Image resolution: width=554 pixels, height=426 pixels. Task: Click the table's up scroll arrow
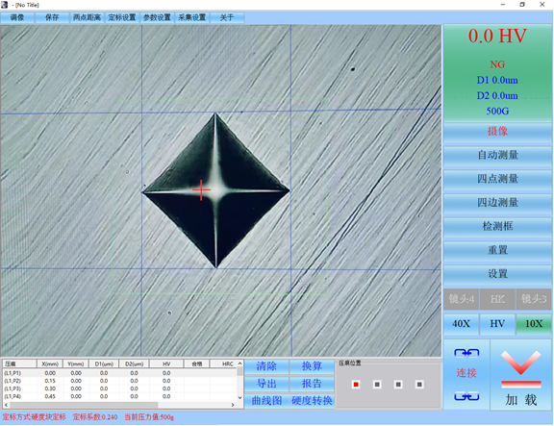pyautogui.click(x=239, y=363)
